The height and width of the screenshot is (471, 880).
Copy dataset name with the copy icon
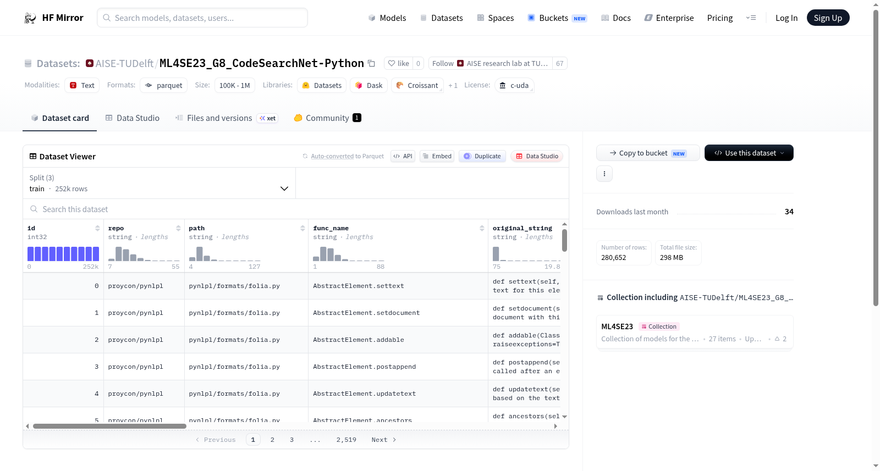point(372,63)
